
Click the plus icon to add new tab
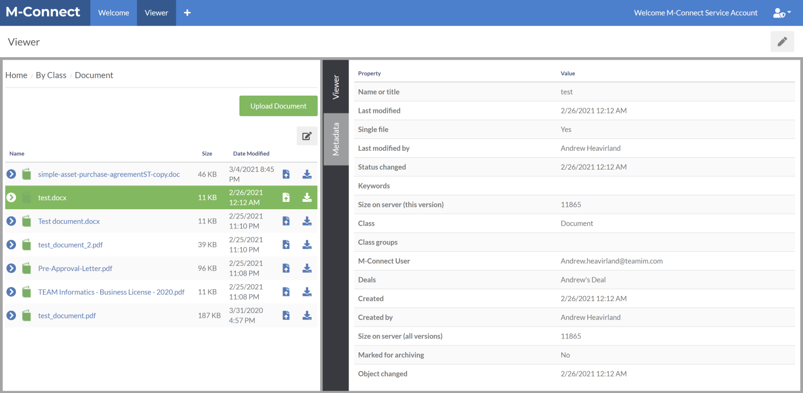point(187,12)
